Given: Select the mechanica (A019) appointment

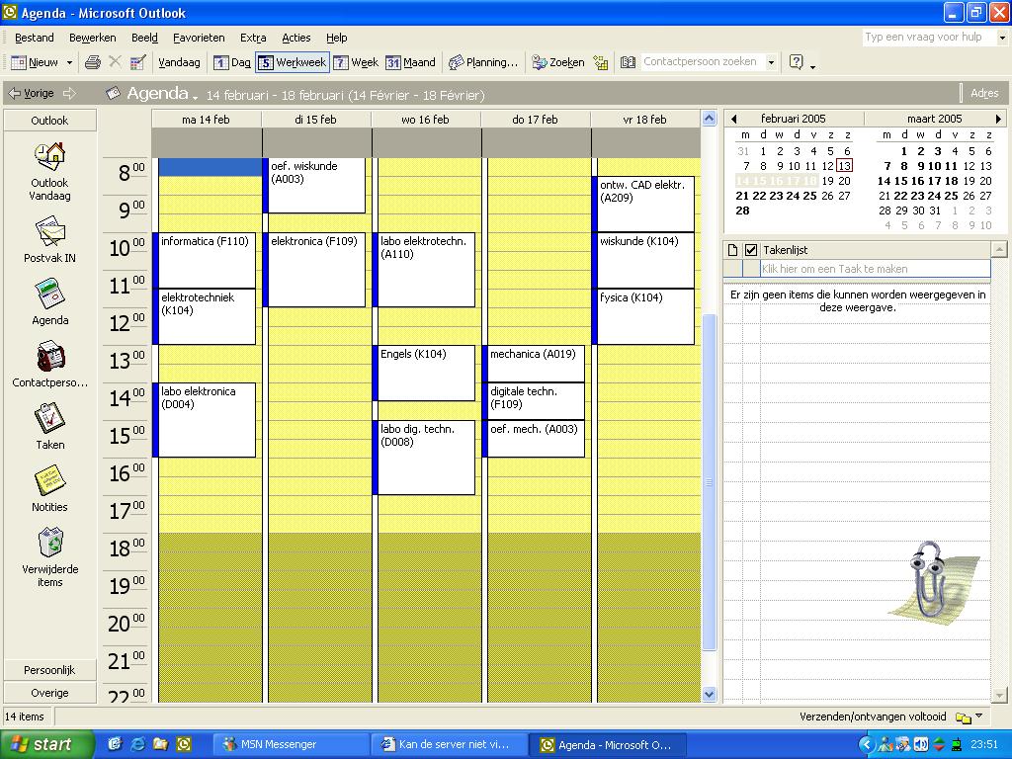Looking at the screenshot, I should point(534,364).
